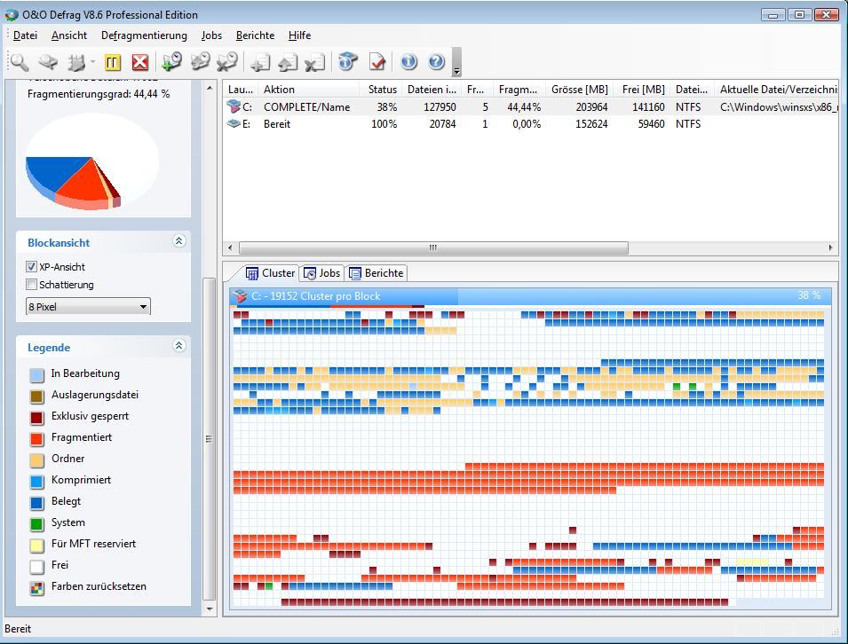
Task: Collapse the Legende panel
Action: 179,346
